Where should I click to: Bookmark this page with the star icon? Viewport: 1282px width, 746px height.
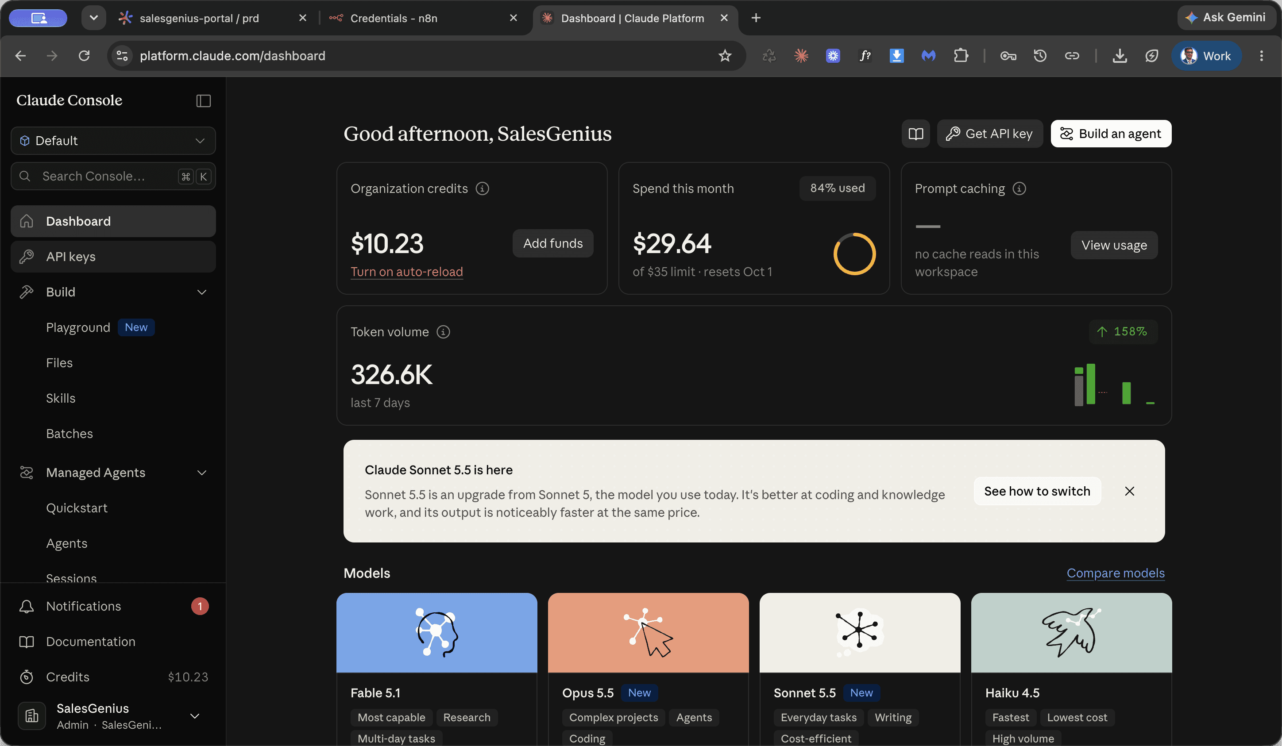[x=725, y=56]
